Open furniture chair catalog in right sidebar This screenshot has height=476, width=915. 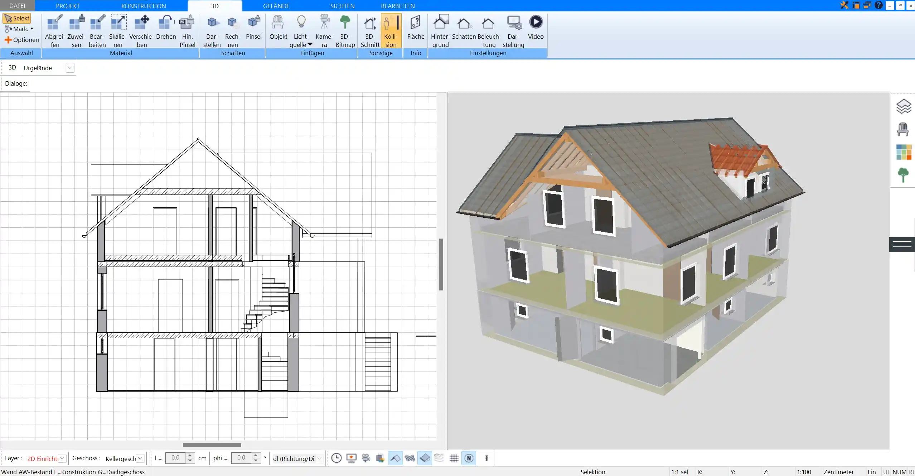tap(903, 129)
